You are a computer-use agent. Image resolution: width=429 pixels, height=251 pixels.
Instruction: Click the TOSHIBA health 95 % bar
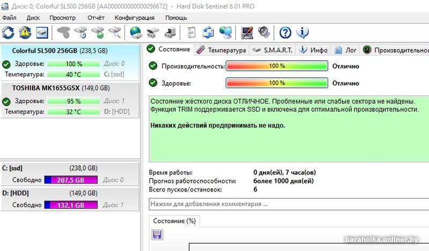73,101
